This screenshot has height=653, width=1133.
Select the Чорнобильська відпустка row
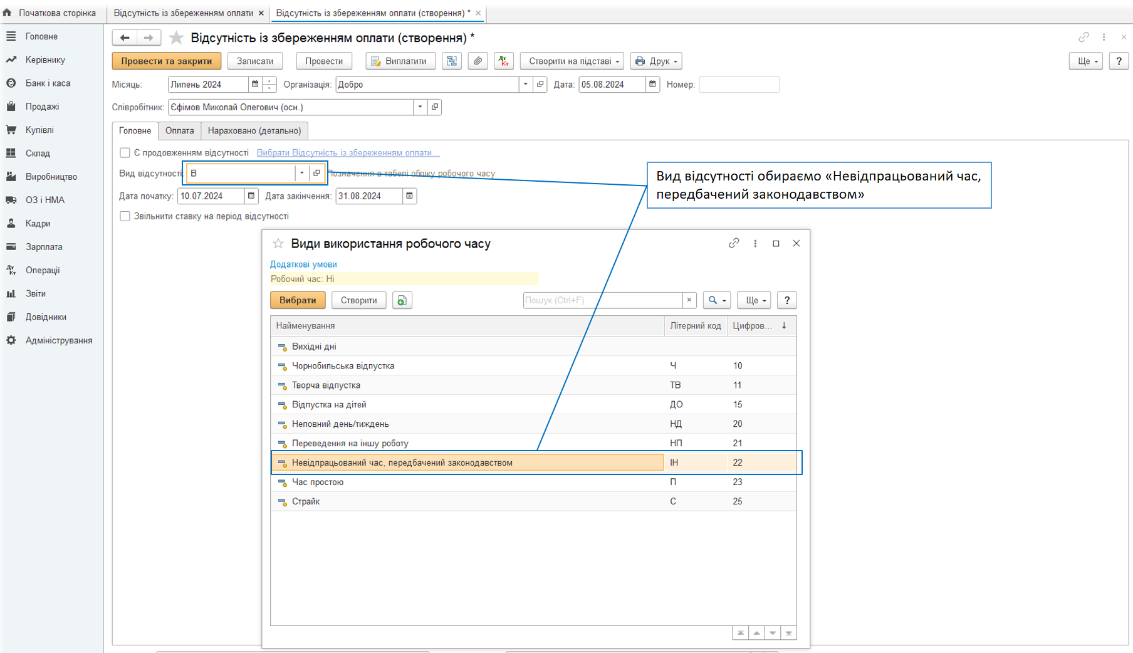533,365
